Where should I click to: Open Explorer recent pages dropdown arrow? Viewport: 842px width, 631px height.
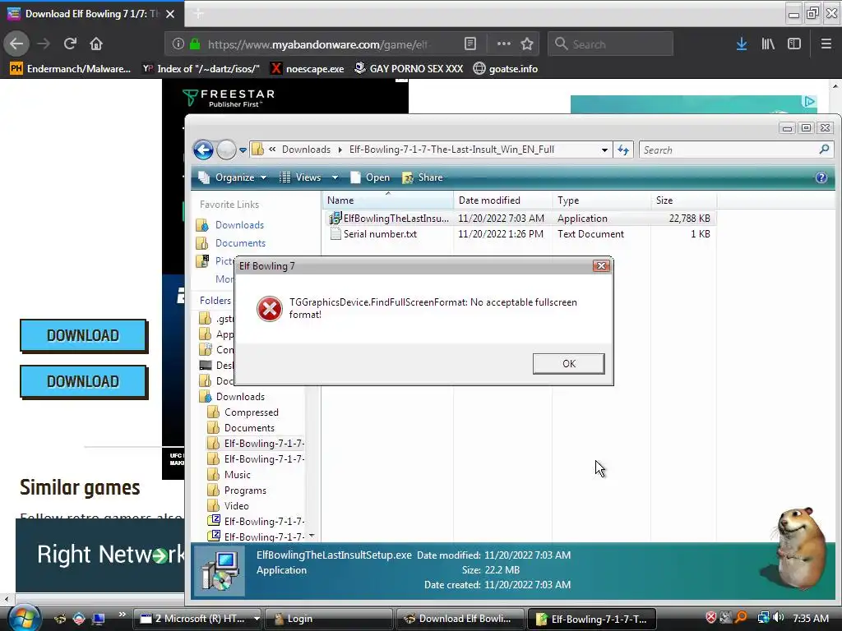click(243, 150)
